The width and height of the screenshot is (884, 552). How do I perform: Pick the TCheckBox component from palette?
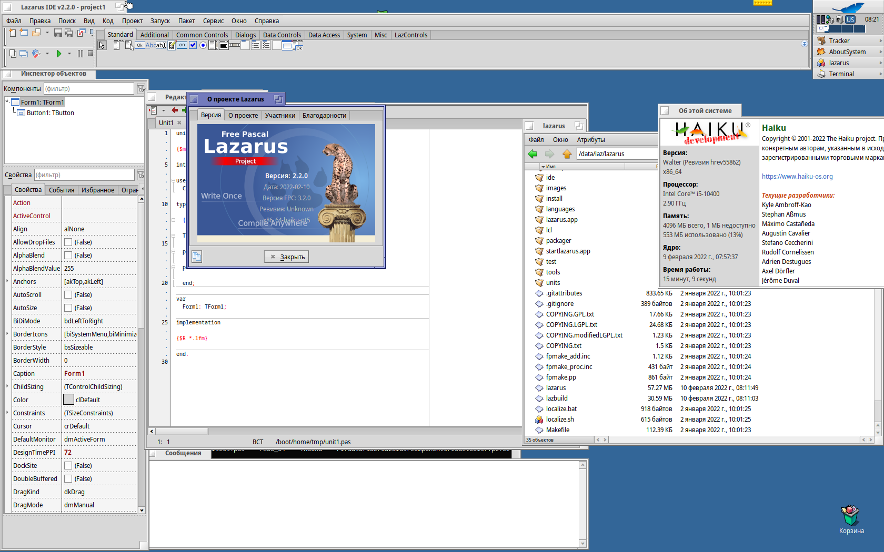click(193, 45)
